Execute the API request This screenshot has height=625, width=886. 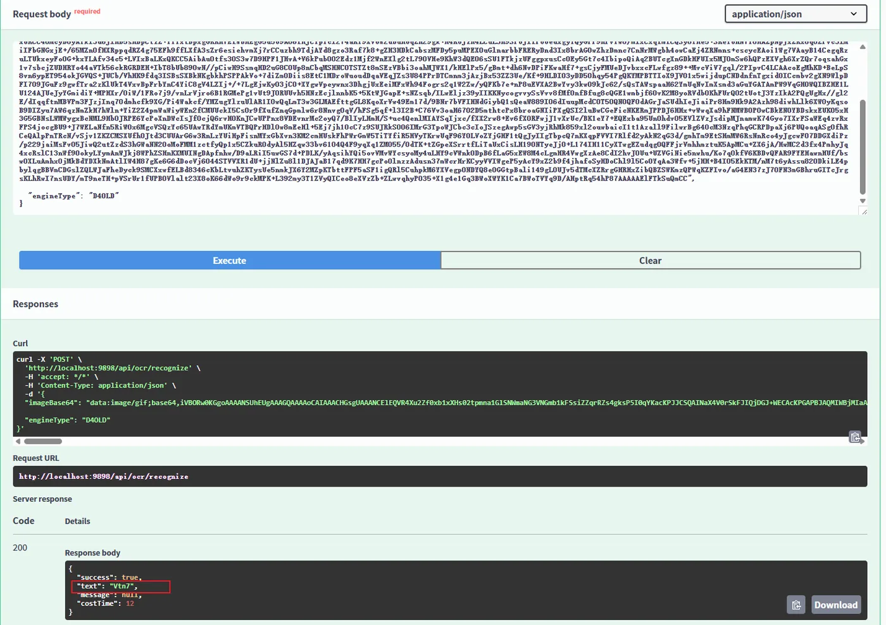(230, 260)
